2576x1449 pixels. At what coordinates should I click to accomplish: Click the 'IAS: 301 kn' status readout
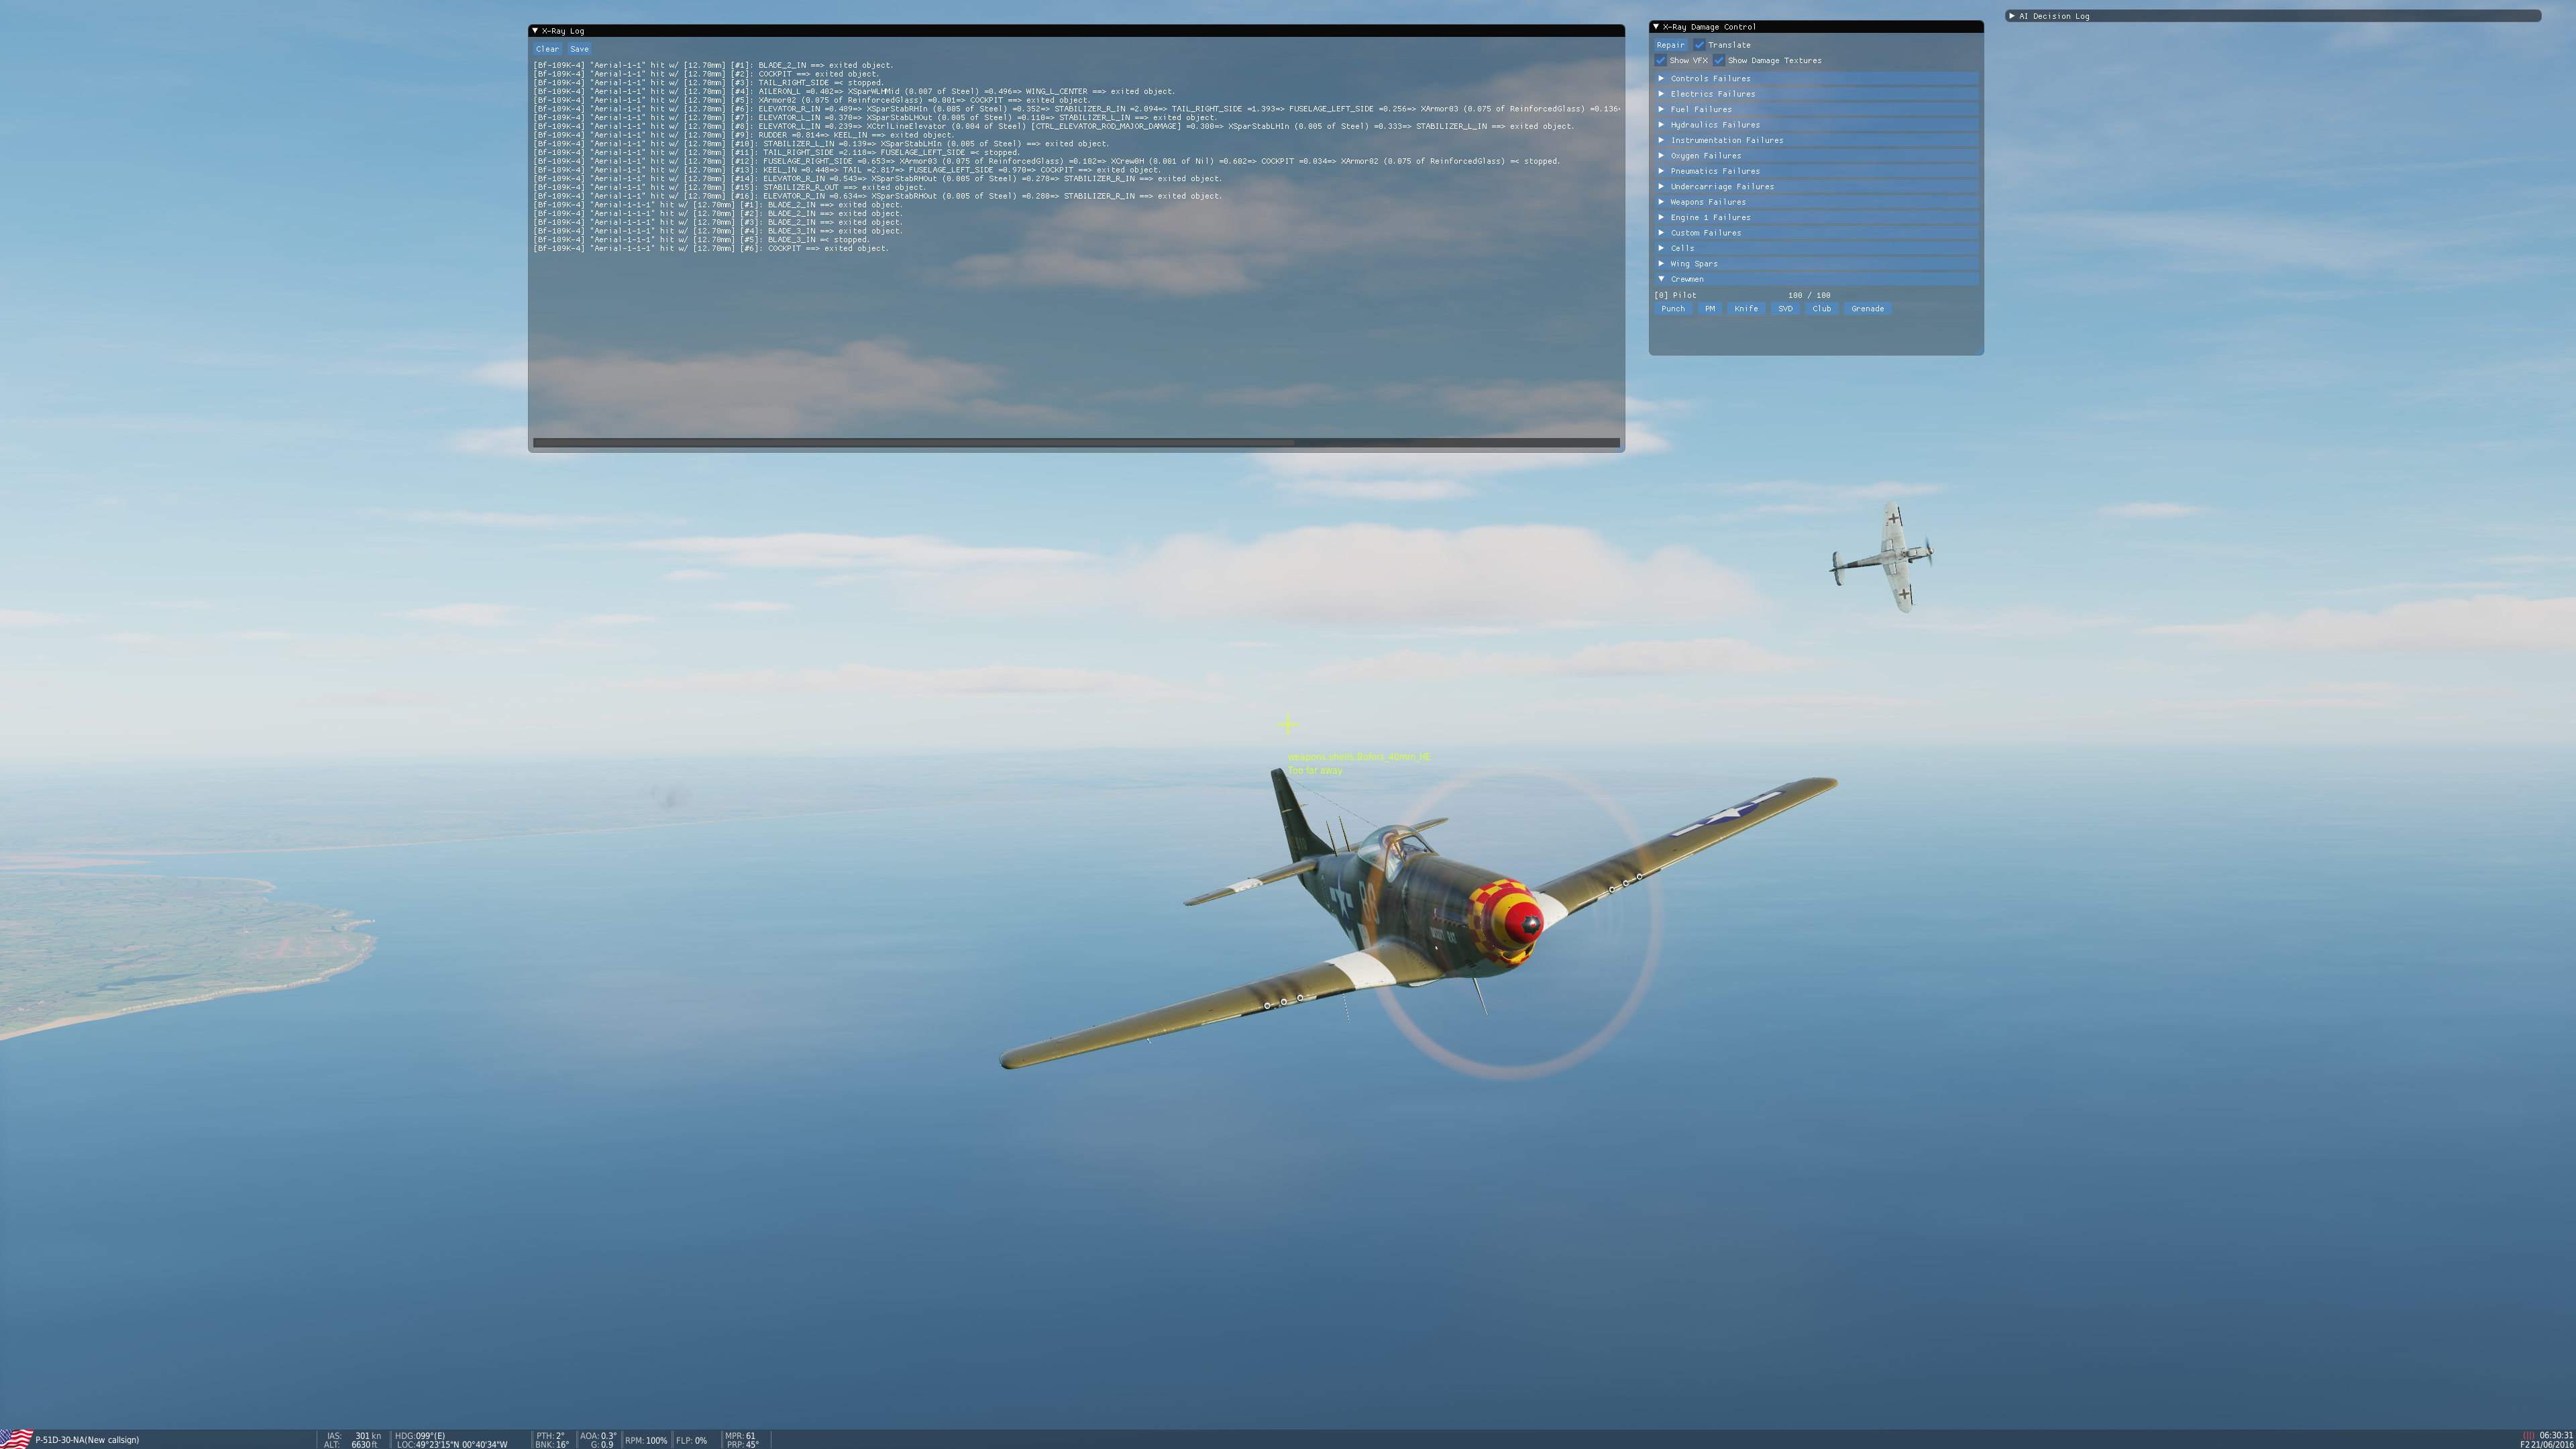[x=354, y=1436]
